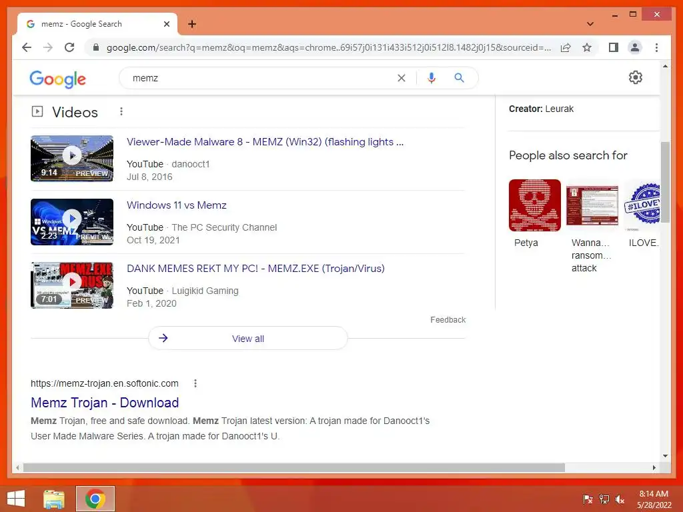Close the memz - Google Search tab
The height and width of the screenshot is (512, 683).
tap(167, 24)
